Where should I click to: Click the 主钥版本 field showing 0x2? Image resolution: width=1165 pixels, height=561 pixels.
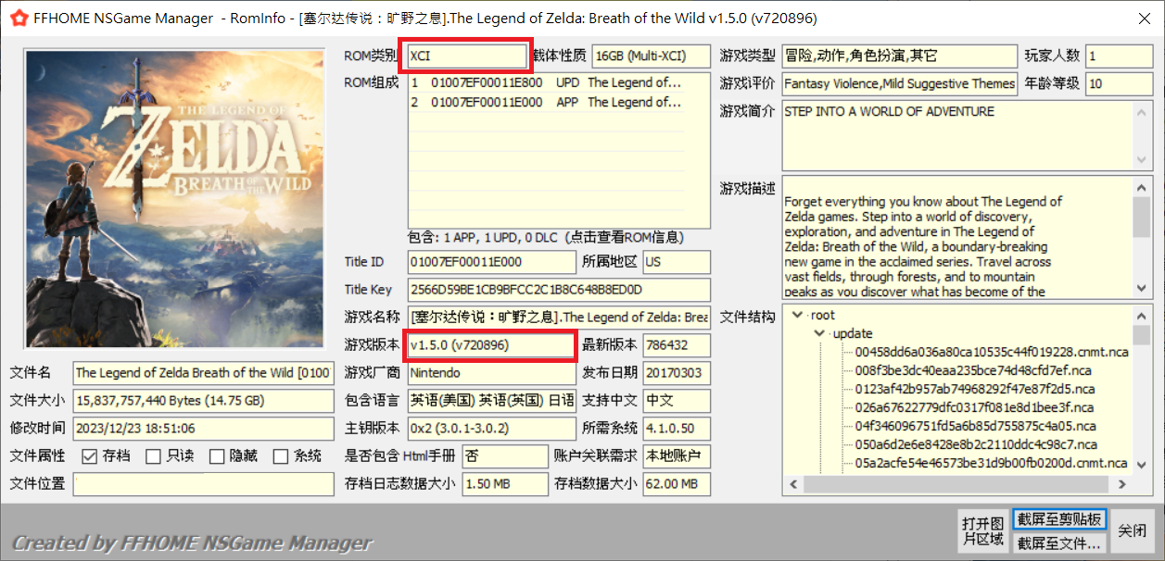(491, 429)
